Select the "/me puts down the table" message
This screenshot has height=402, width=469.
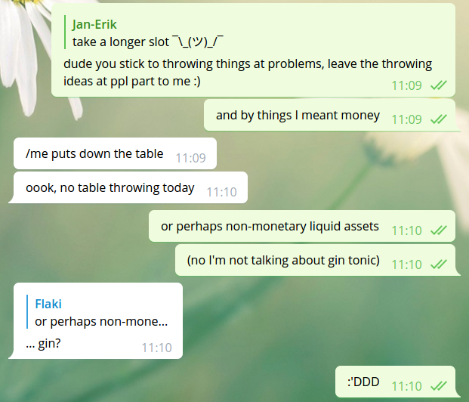click(94, 154)
